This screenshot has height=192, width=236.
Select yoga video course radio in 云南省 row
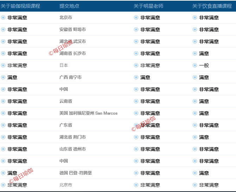[3, 101]
